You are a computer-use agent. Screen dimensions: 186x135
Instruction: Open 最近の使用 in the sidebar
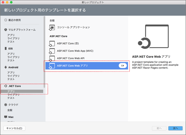click(15, 20)
